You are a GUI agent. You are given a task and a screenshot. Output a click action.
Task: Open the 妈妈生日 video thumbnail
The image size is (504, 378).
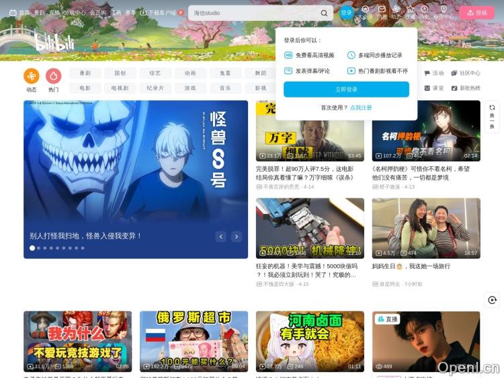[x=426, y=228]
